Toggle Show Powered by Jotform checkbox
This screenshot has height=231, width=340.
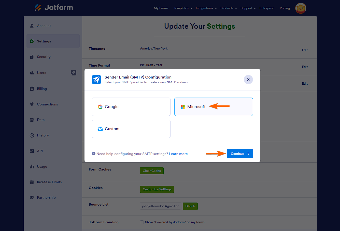(142, 222)
